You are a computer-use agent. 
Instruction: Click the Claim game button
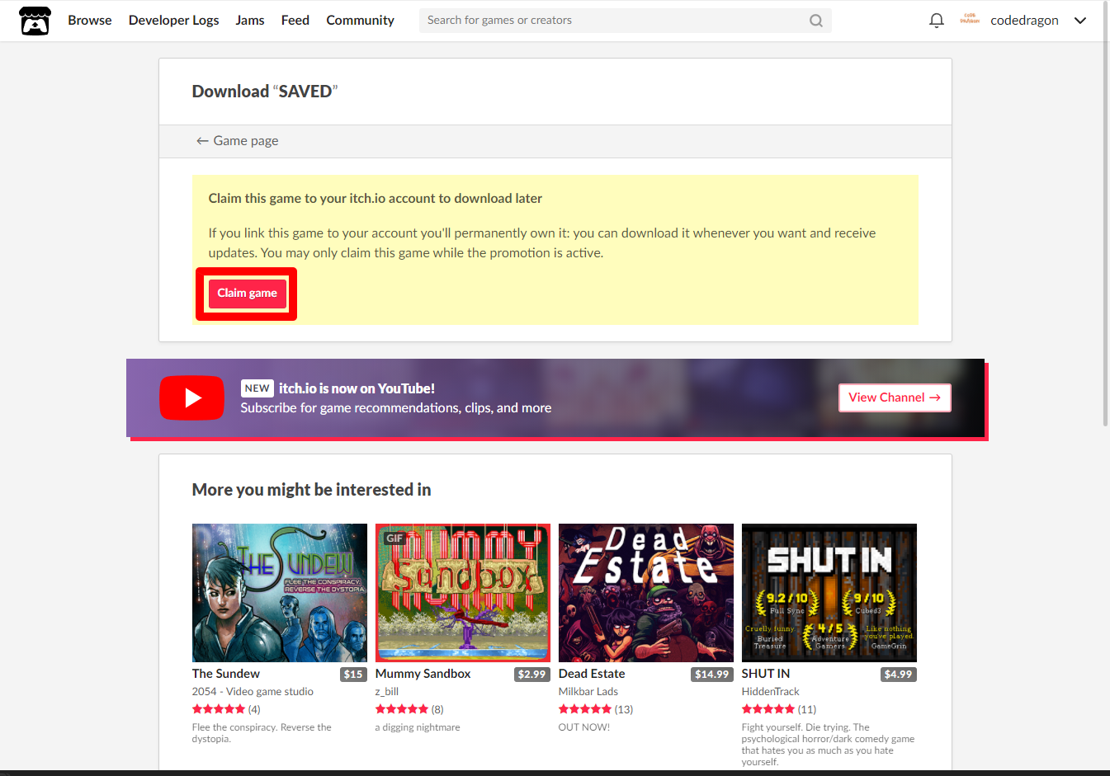(247, 294)
